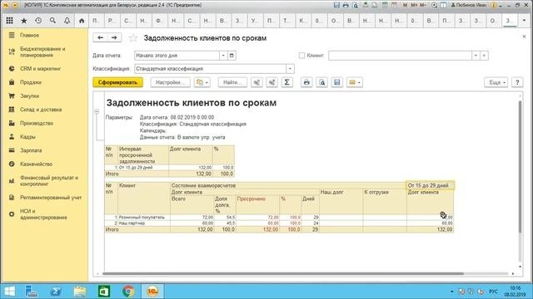Open the sections menu grid icon
The image size is (533, 299).
click(9, 21)
